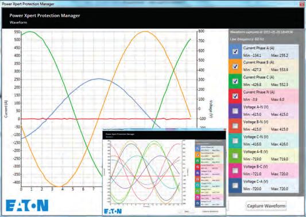Enable the Voltage A-N waveform checkbox

[x=235, y=111]
